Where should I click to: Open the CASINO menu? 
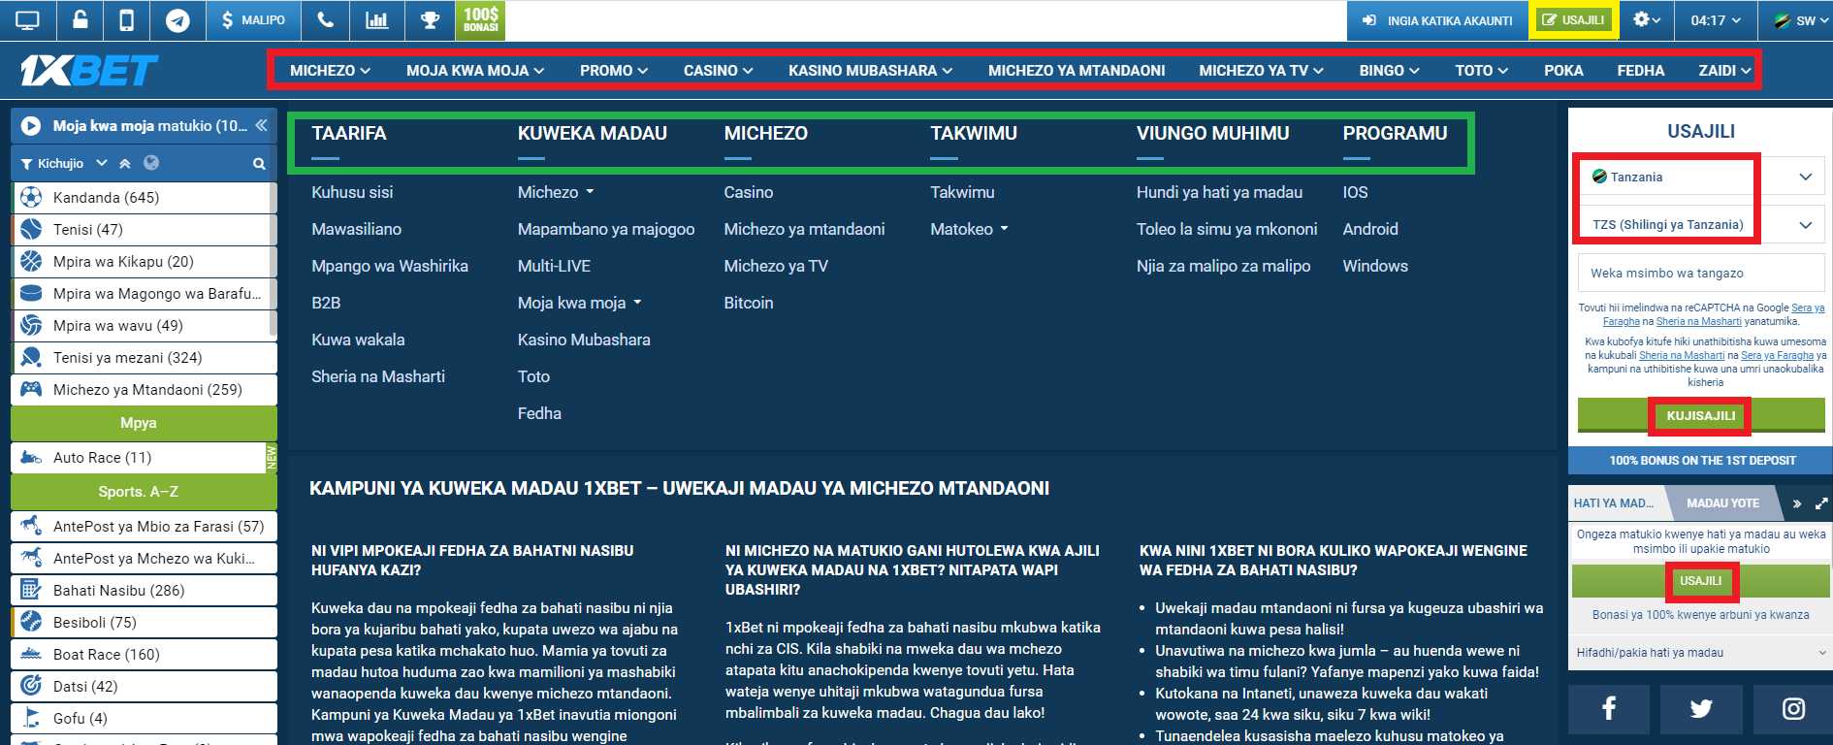[x=718, y=71]
